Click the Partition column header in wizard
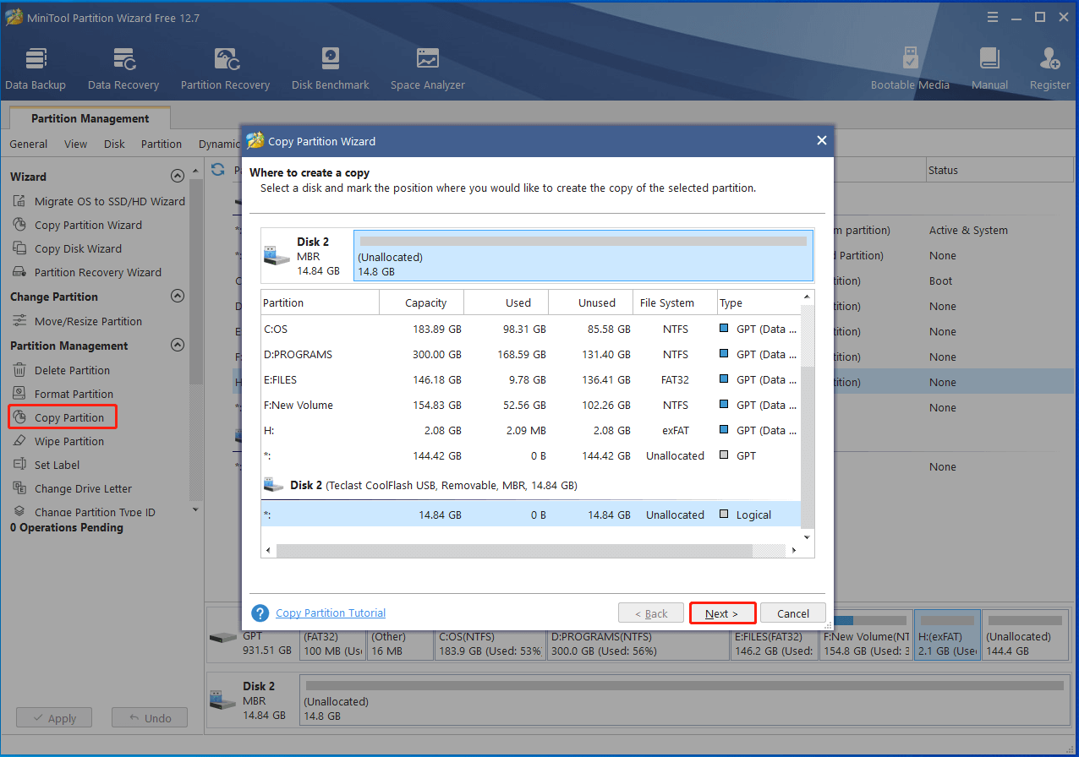 [x=320, y=302]
